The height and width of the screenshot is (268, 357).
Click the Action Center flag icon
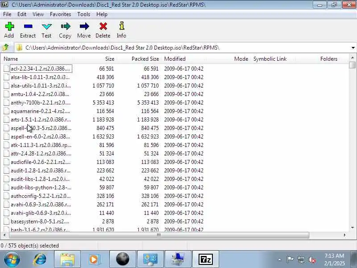tap(290, 260)
